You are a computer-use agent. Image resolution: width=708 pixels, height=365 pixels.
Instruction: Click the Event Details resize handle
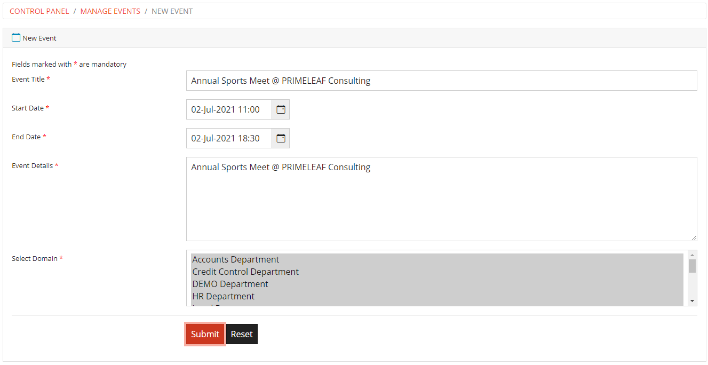click(694, 237)
